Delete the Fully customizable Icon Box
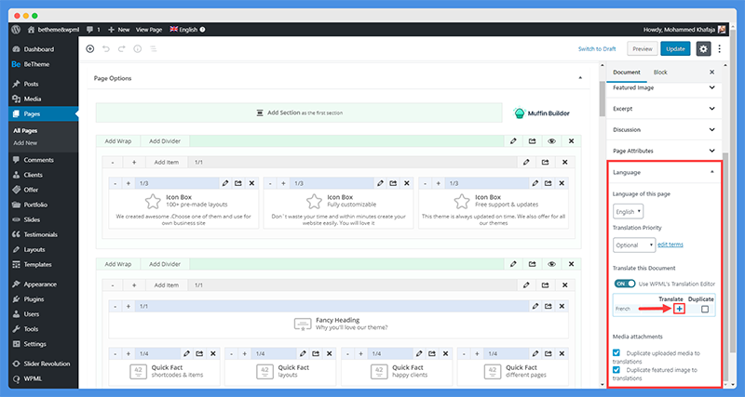This screenshot has height=397, width=745. click(x=407, y=183)
